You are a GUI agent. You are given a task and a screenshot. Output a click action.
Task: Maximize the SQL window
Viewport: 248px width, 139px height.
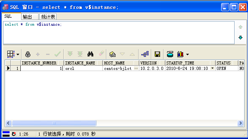click(x=234, y=7)
